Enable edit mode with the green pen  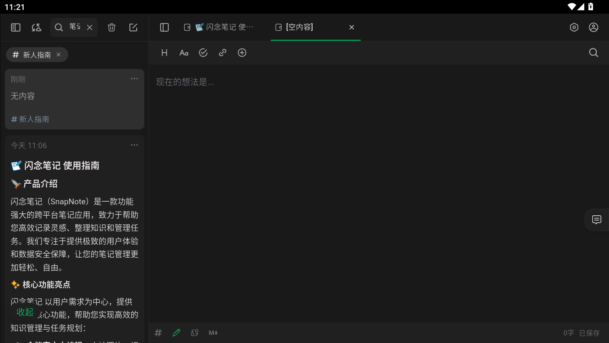[177, 333]
